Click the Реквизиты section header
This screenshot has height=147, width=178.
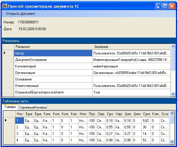89,41
